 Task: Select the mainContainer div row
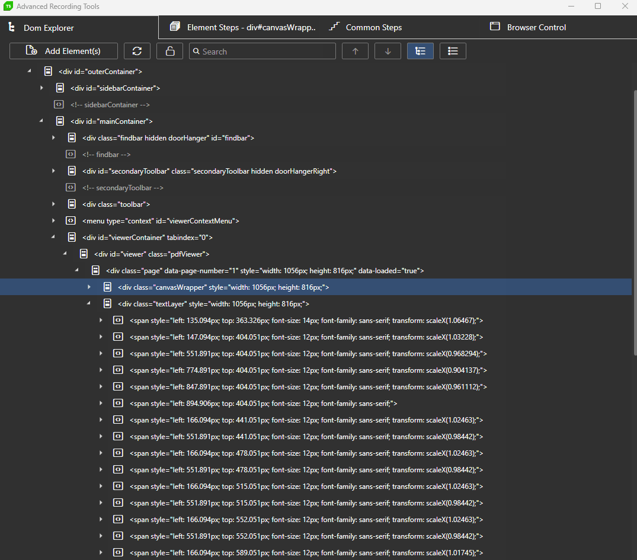[316, 121]
